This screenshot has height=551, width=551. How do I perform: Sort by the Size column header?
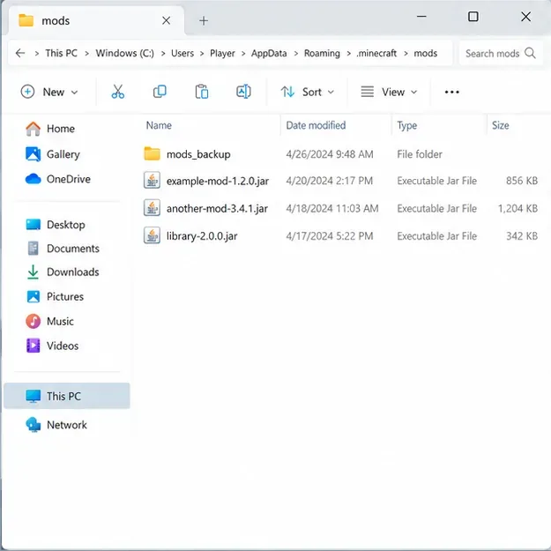pyautogui.click(x=501, y=125)
